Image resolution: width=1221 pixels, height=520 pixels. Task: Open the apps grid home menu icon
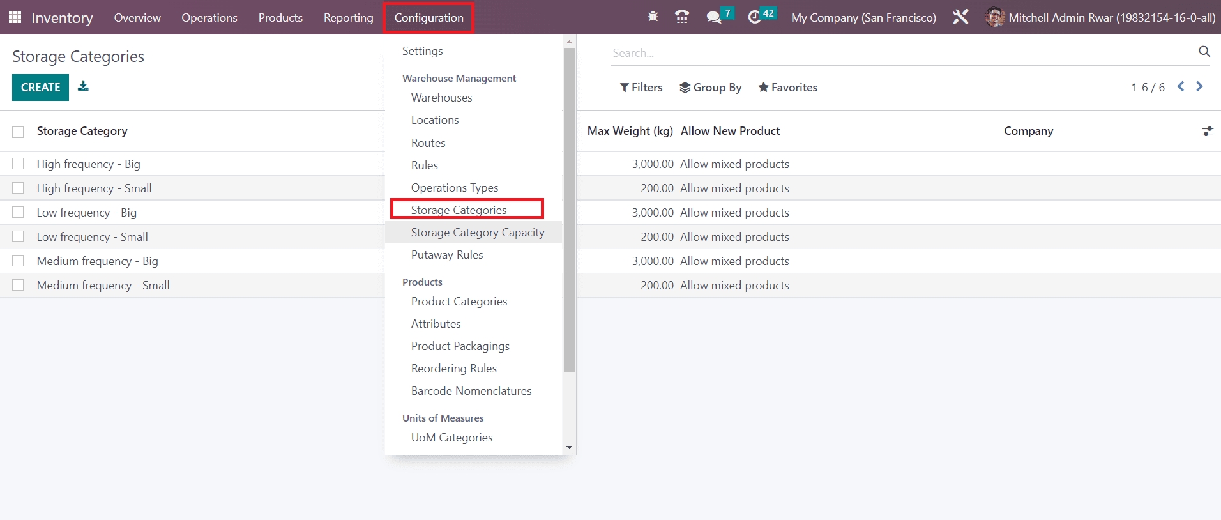tap(15, 17)
